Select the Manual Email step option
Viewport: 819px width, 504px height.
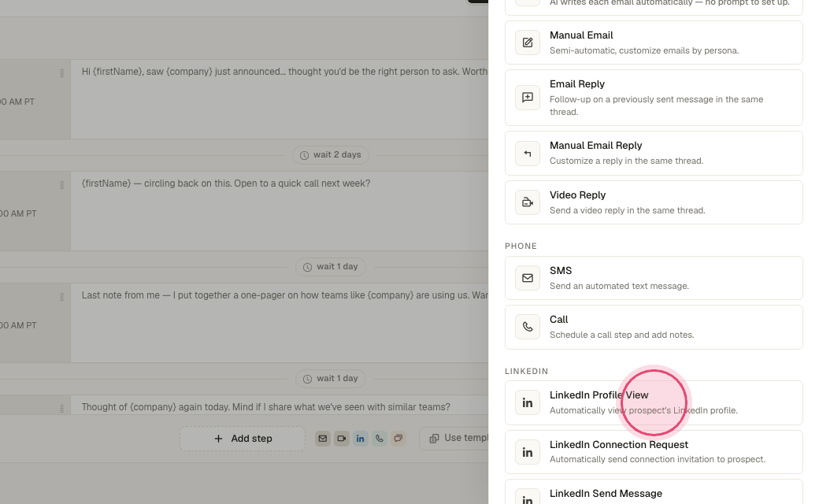click(654, 43)
